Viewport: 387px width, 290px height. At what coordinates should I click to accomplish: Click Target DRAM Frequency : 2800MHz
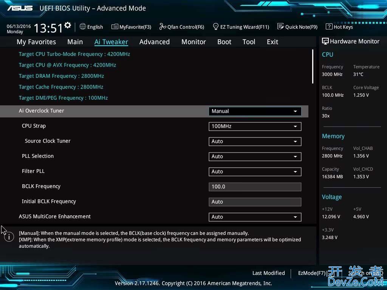point(61,76)
